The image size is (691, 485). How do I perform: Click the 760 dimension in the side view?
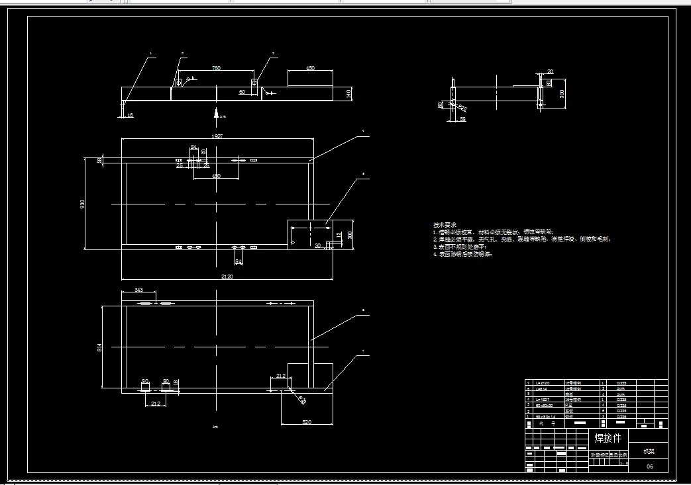coord(217,68)
